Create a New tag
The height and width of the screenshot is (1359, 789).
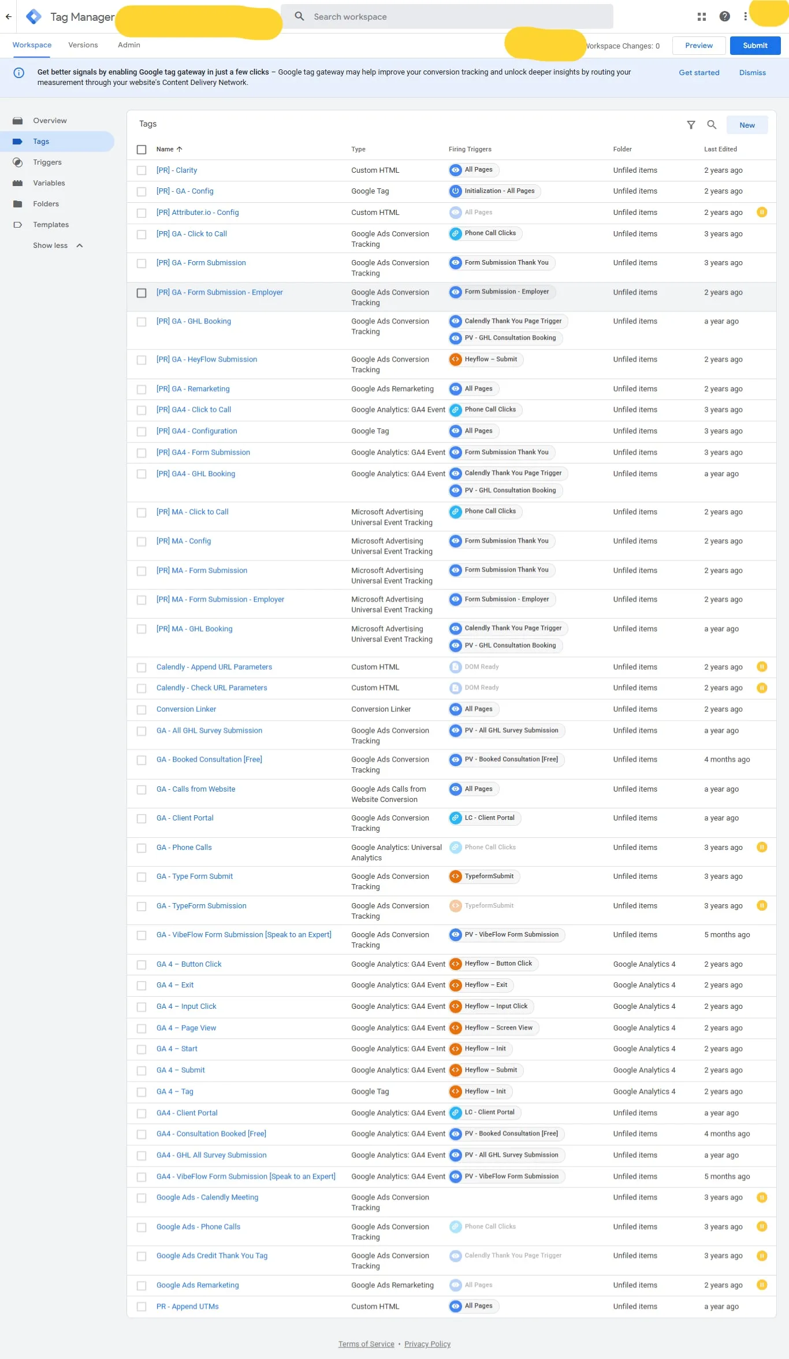[747, 125]
